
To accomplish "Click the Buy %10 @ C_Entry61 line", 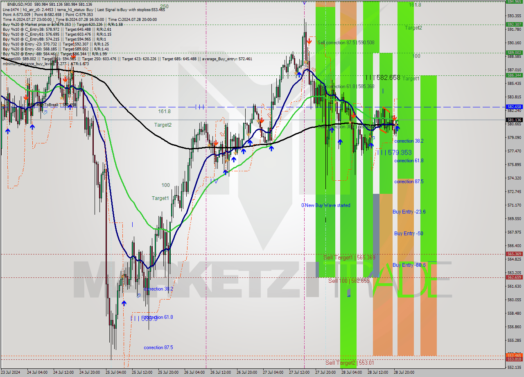I will click(x=57, y=34).
